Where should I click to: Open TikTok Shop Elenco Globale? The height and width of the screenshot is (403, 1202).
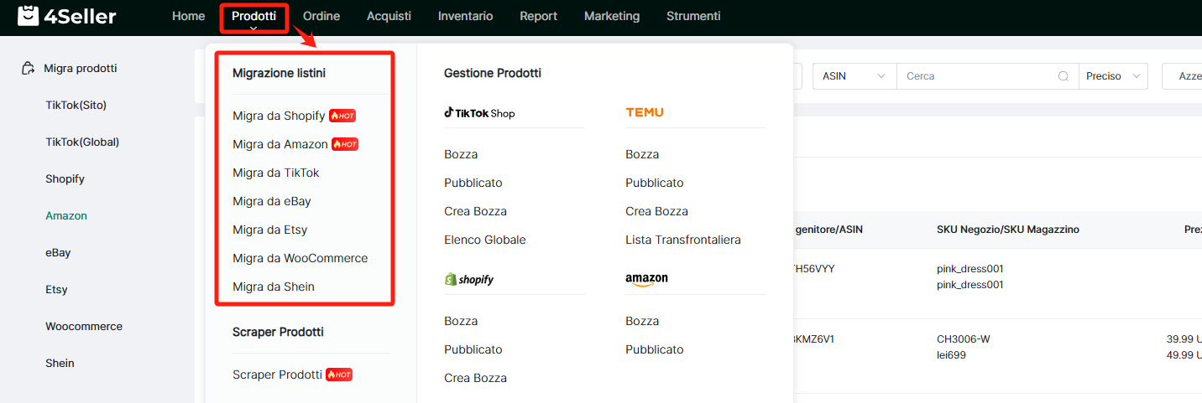pyautogui.click(x=485, y=240)
